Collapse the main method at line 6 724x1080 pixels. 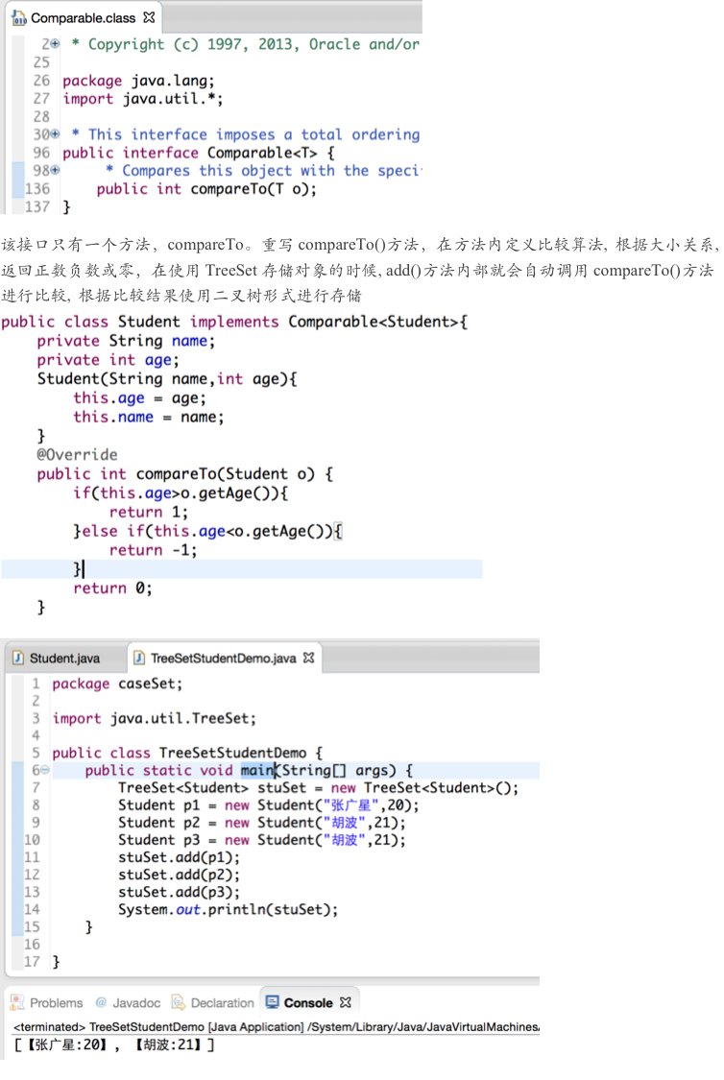point(45,770)
